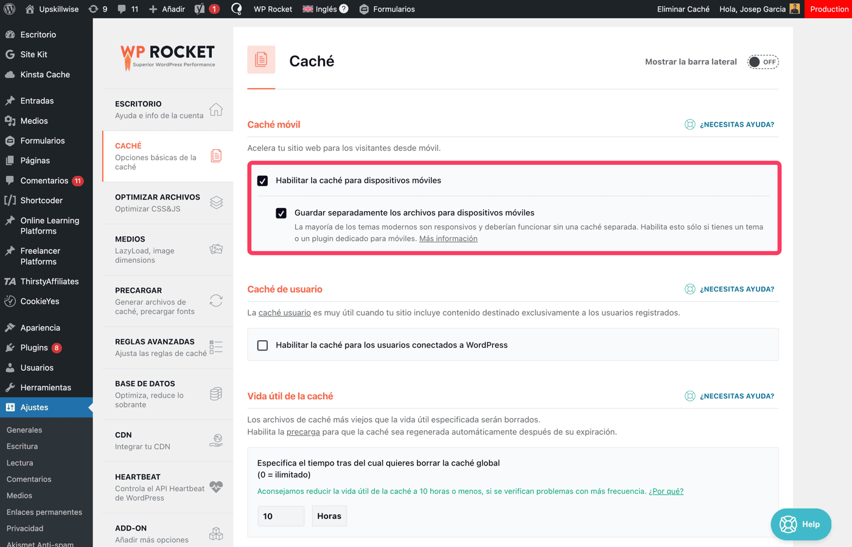The image size is (852, 547).
Task: Click the WP Rocket logo
Action: [x=167, y=57]
